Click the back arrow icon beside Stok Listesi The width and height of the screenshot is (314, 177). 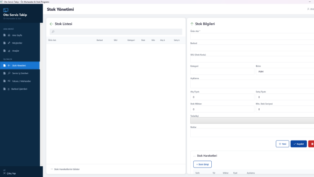52,24
